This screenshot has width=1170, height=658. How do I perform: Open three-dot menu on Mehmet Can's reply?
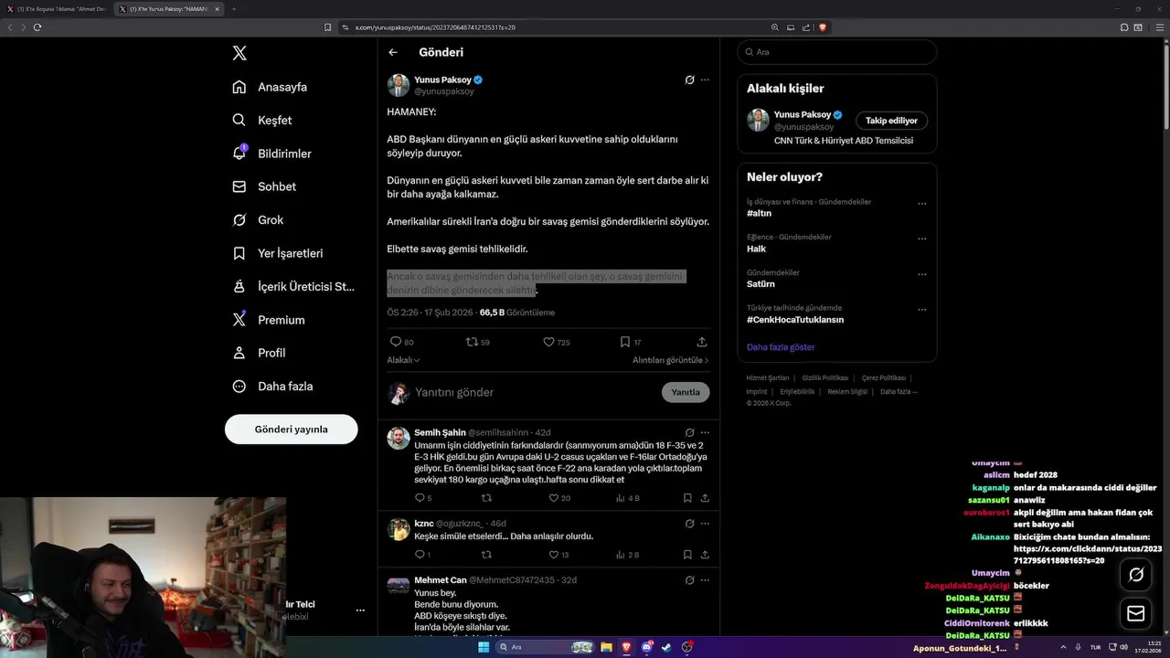coord(705,579)
